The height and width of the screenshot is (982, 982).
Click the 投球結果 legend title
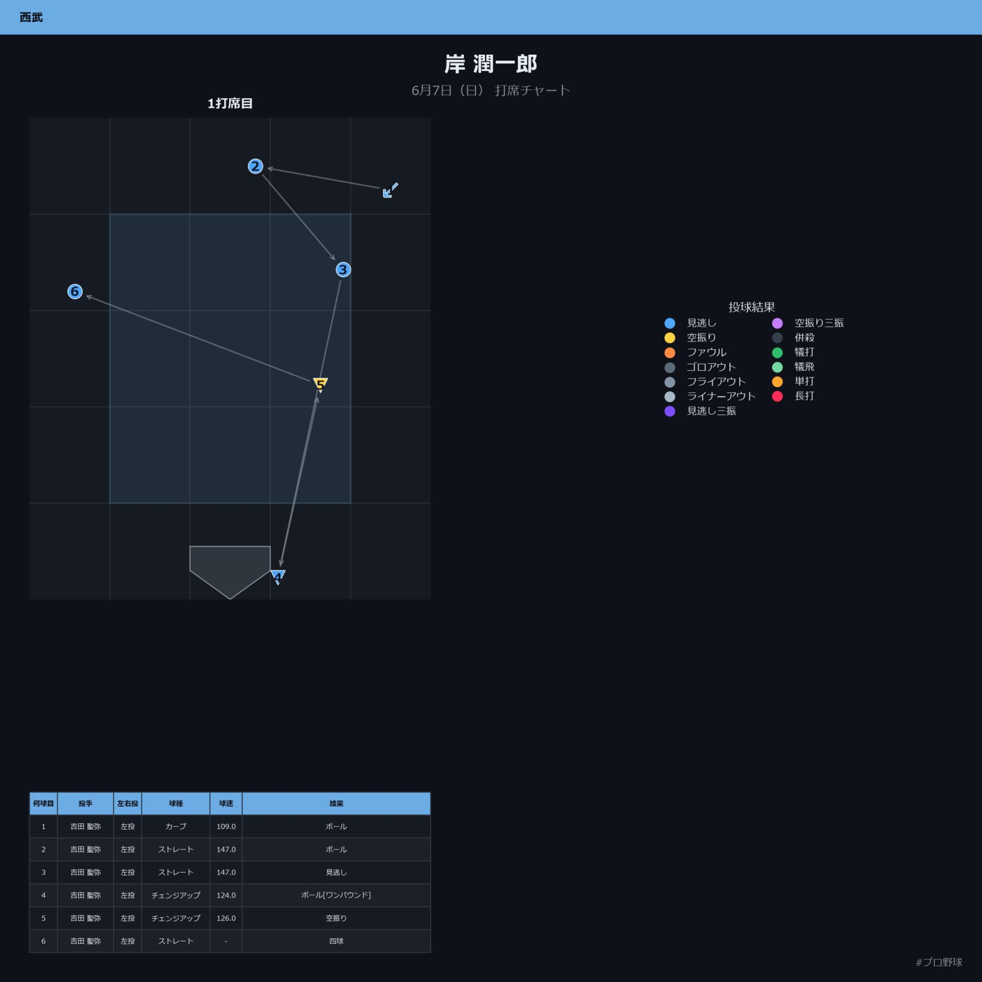(751, 307)
